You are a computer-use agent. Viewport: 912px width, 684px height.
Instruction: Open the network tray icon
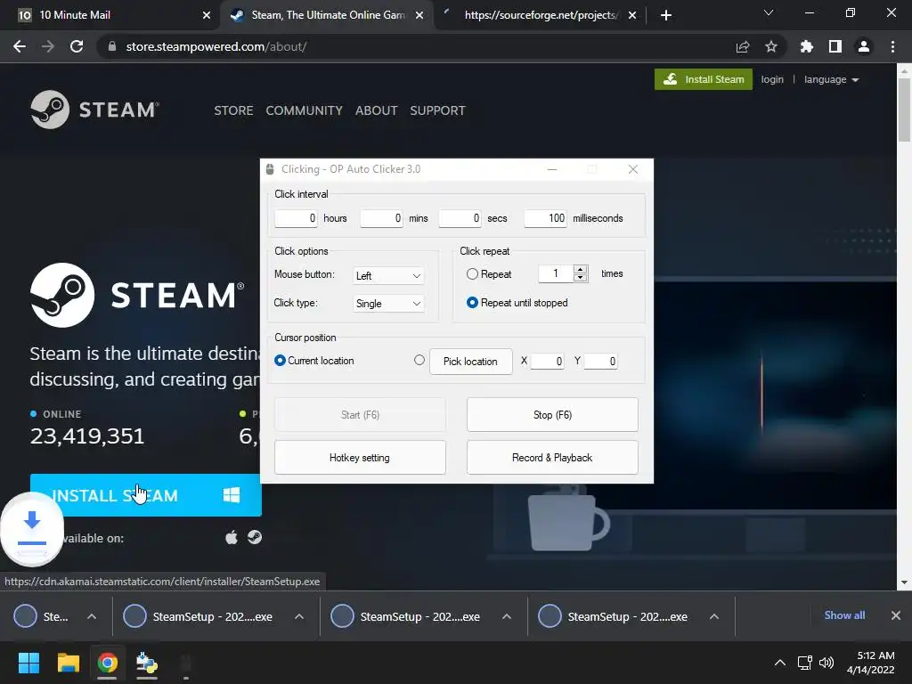805,663
